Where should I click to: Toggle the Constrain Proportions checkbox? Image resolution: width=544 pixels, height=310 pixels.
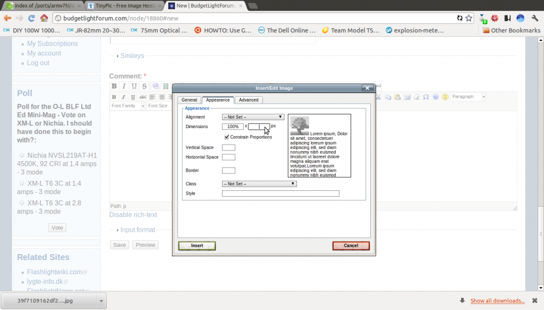[x=227, y=137]
